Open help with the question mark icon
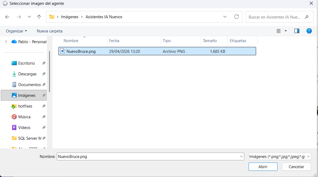Screen dimensions: 318x177 309,31
